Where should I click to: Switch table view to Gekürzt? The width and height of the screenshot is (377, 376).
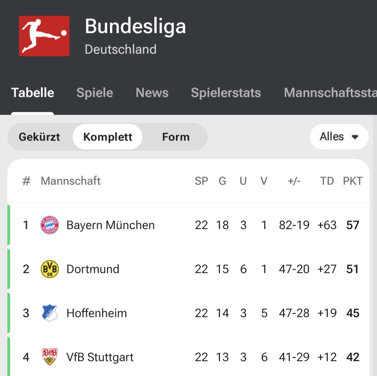(39, 137)
